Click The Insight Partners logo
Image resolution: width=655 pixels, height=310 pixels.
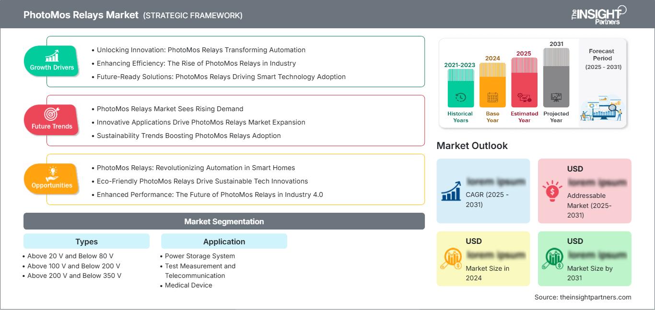[x=598, y=15]
